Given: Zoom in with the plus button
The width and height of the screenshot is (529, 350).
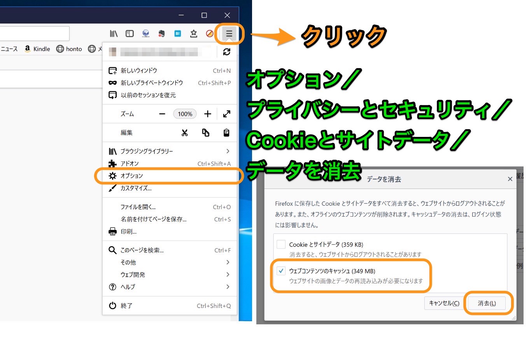Looking at the screenshot, I should (208, 114).
